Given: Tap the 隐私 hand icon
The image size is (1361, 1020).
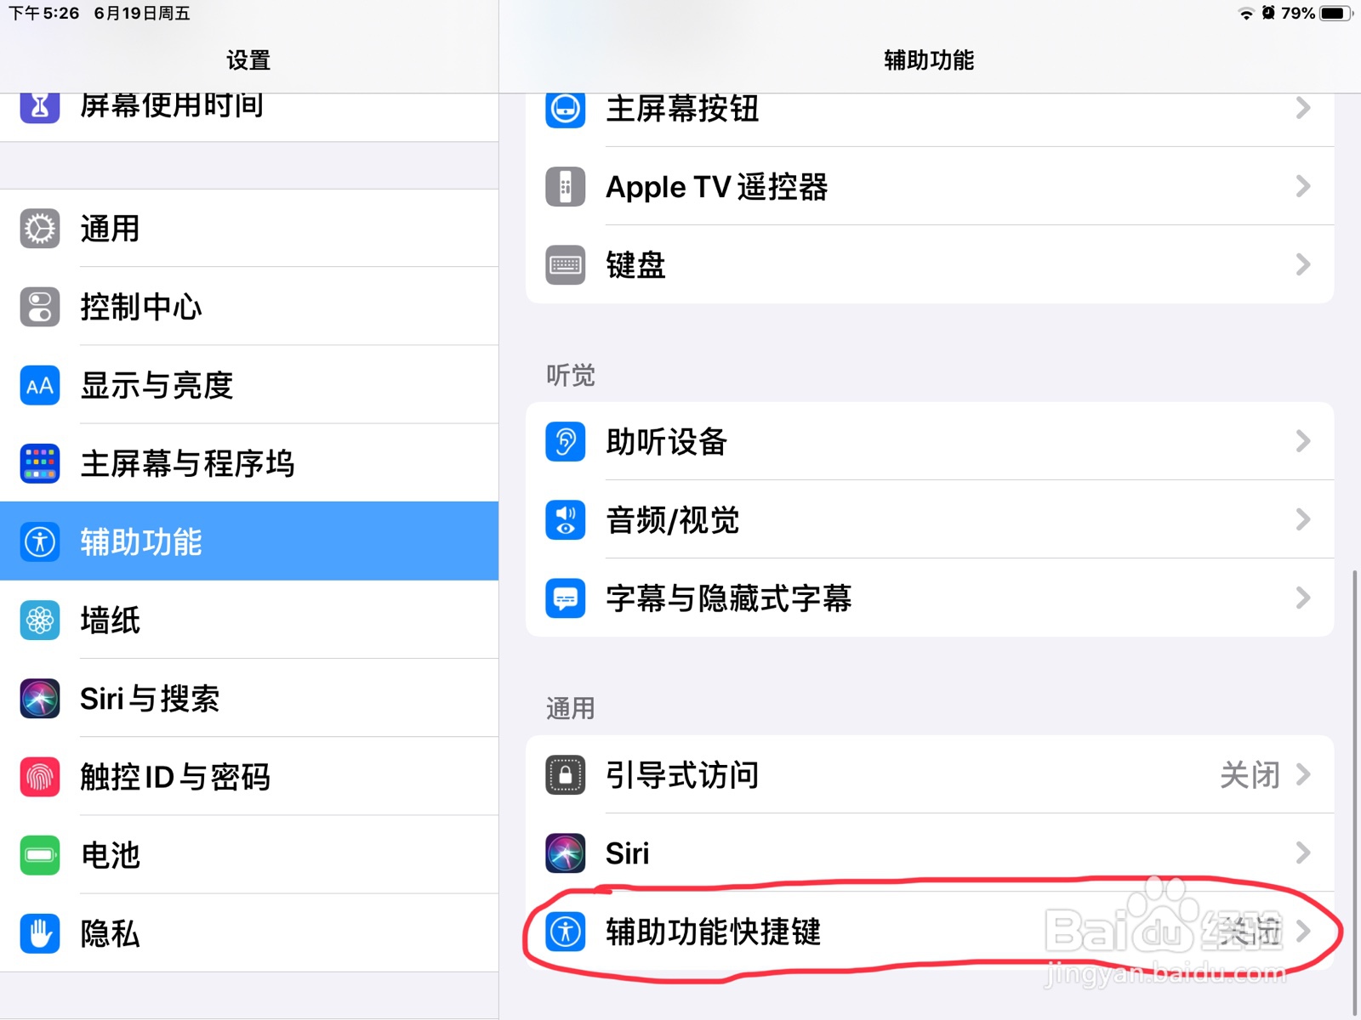Looking at the screenshot, I should click(40, 933).
